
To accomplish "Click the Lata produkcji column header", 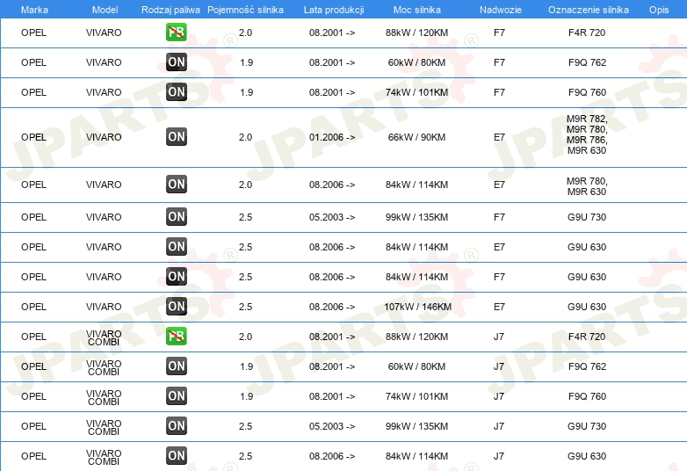I will click(x=334, y=10).
